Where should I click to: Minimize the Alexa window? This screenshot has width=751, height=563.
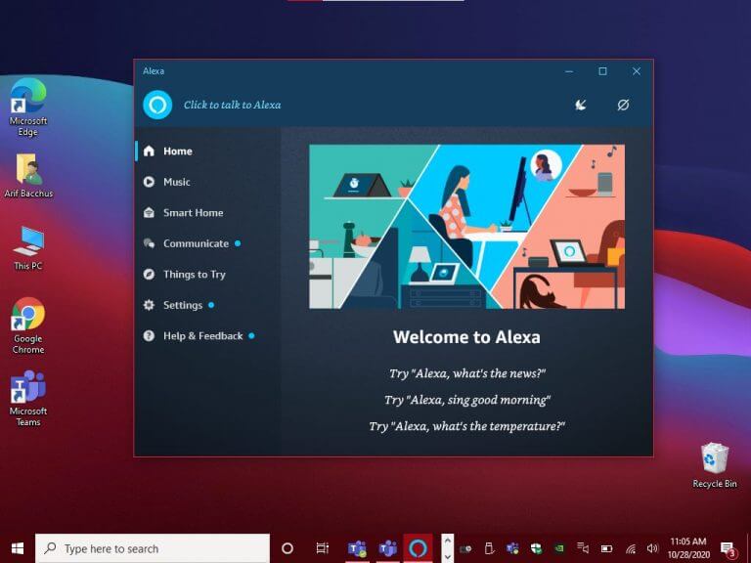(569, 71)
